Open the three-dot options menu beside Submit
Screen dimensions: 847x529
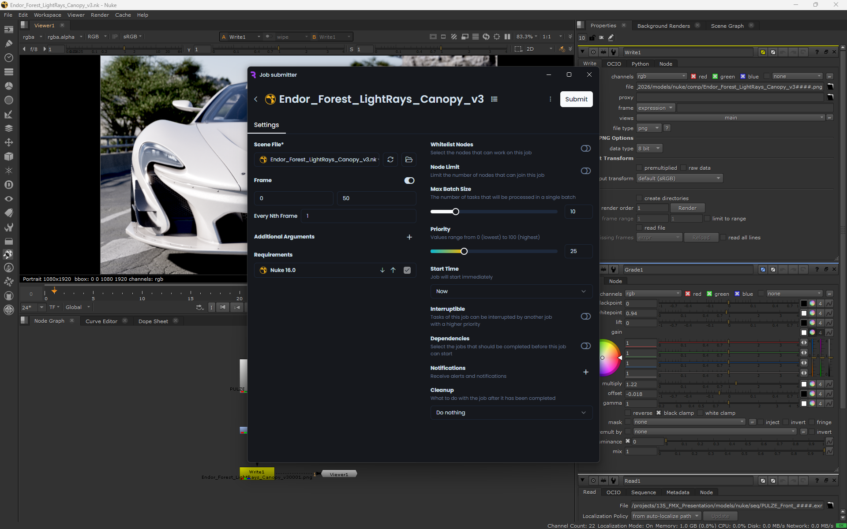coord(550,99)
